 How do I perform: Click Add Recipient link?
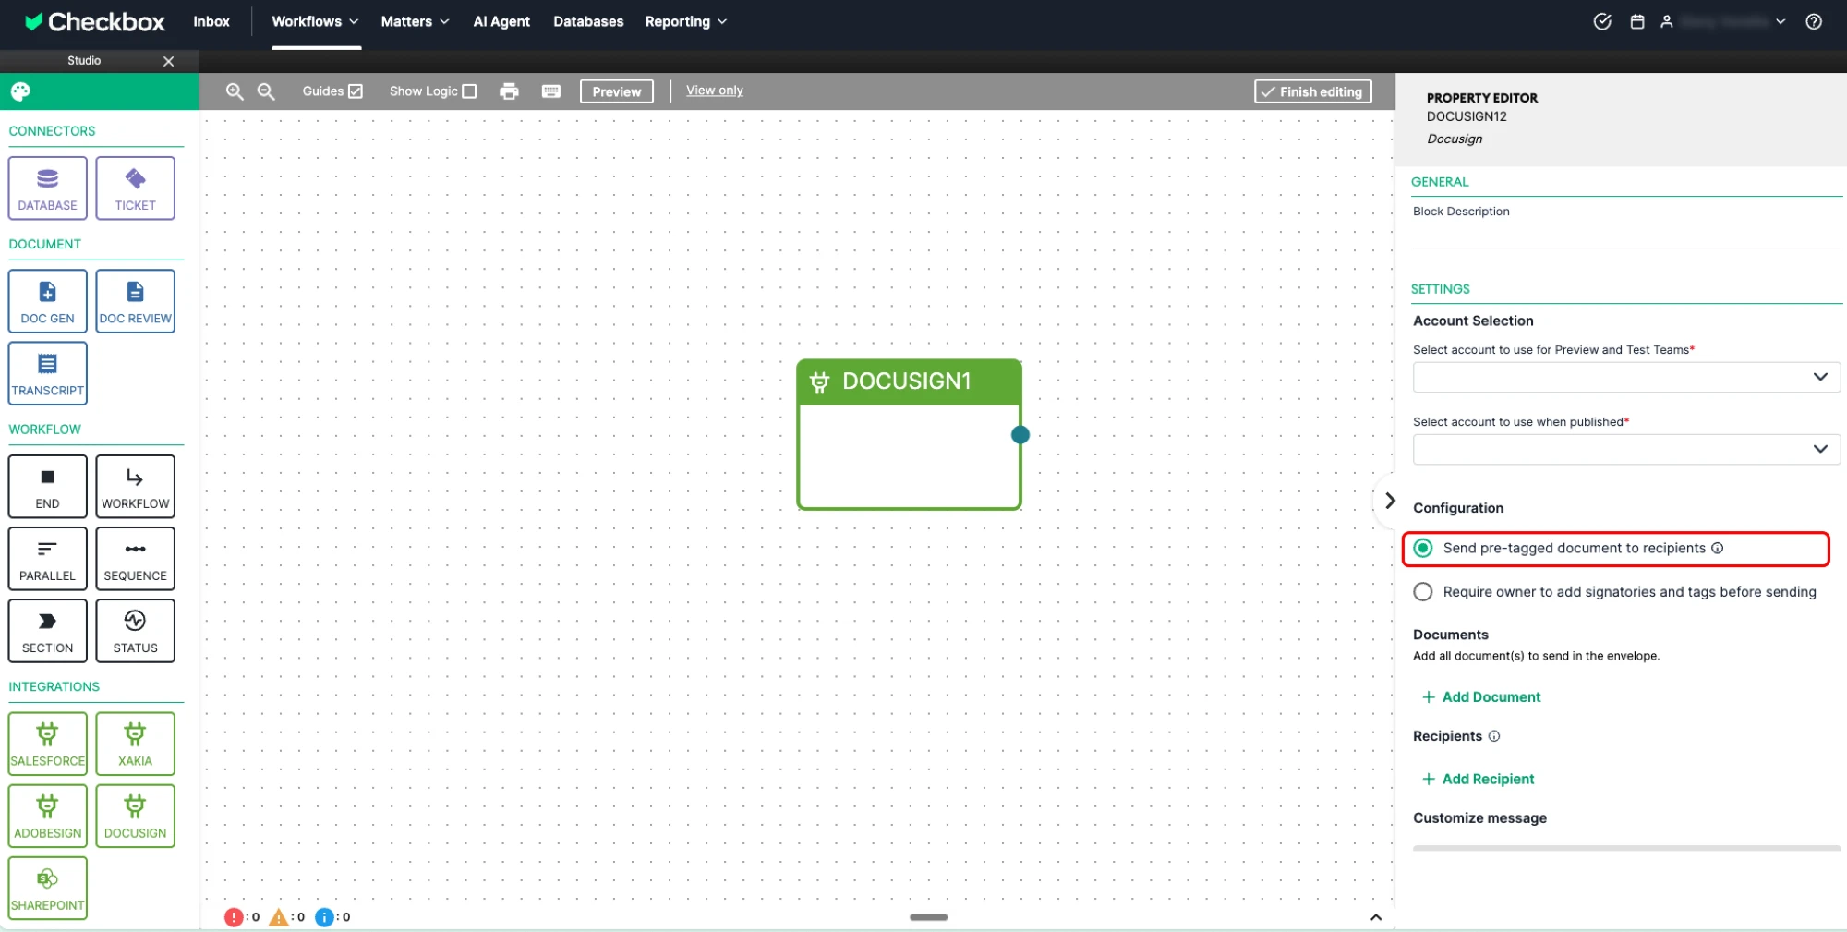point(1479,780)
